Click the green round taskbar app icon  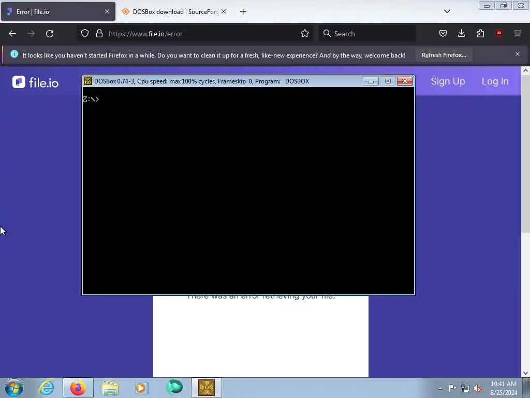174,387
